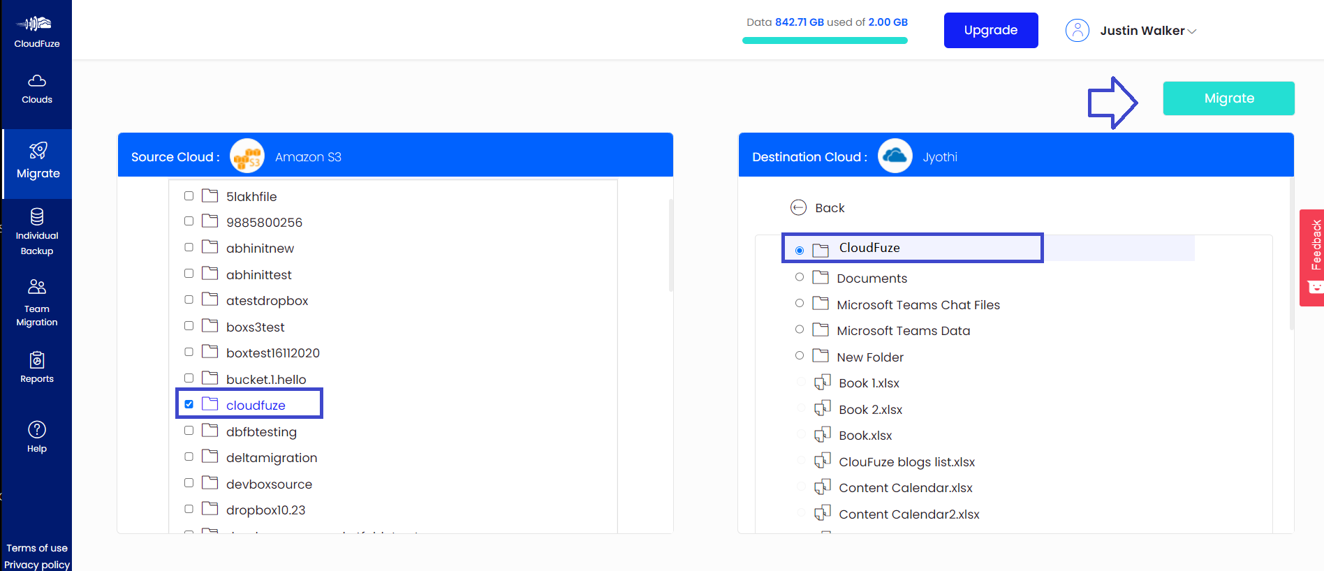Check the deltamigration folder checkbox
Image resolution: width=1324 pixels, height=571 pixels.
coord(189,457)
